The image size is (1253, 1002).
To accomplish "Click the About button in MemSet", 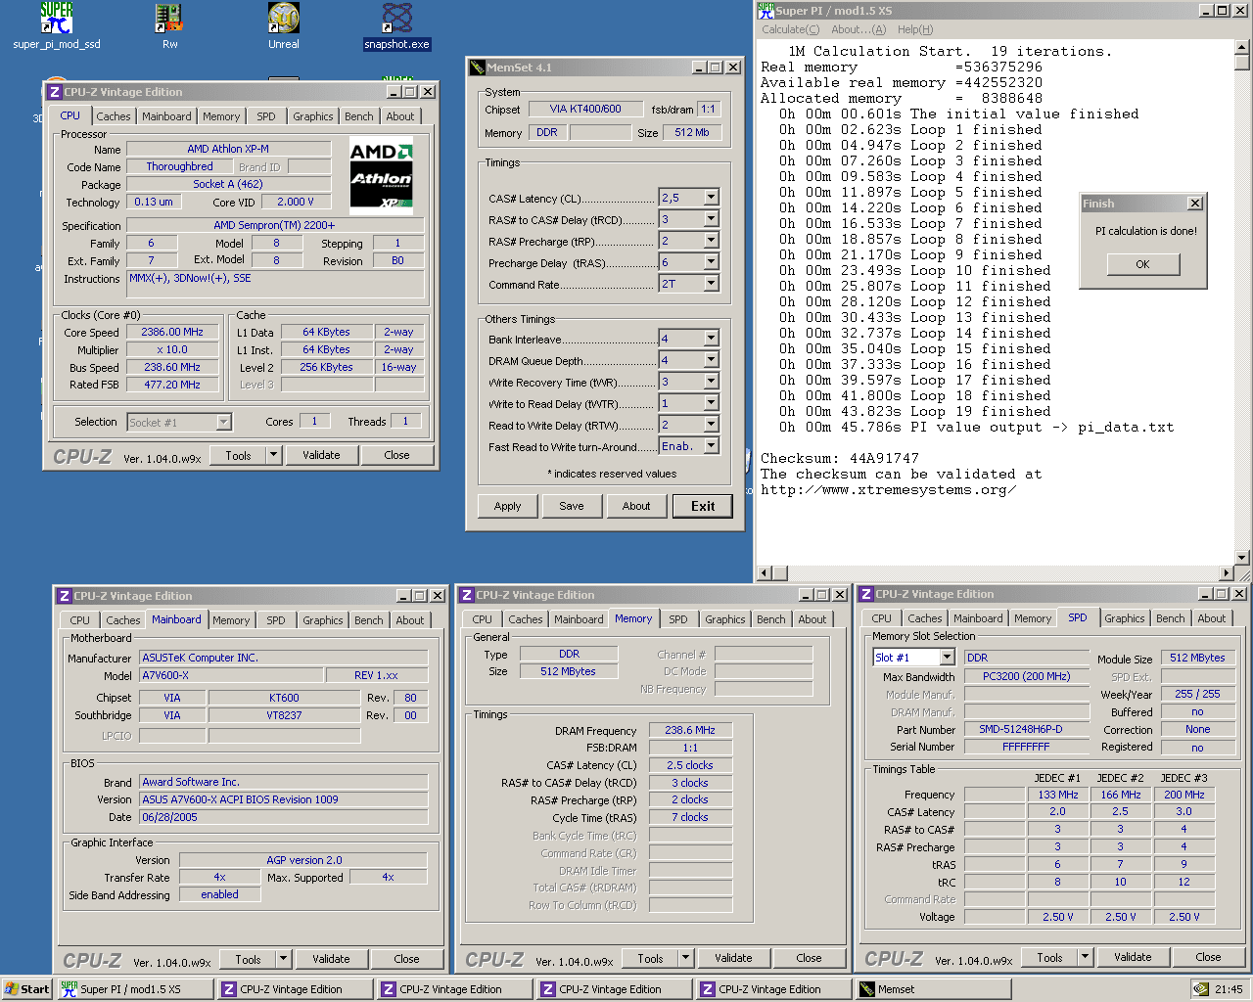I will click(636, 506).
